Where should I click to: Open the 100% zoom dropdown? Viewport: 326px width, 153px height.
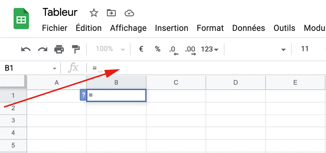(x=110, y=49)
